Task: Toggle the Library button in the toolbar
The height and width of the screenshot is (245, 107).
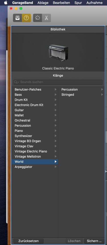Action: tap(17, 18)
